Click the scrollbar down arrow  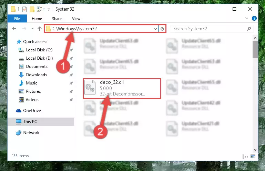click(x=255, y=150)
